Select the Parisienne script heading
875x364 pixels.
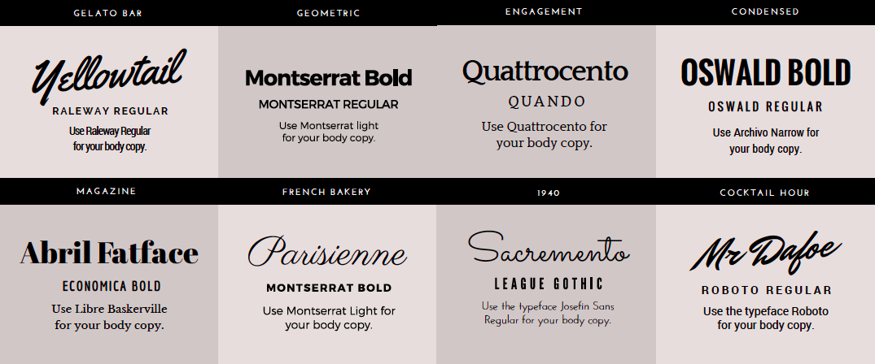coord(327,252)
